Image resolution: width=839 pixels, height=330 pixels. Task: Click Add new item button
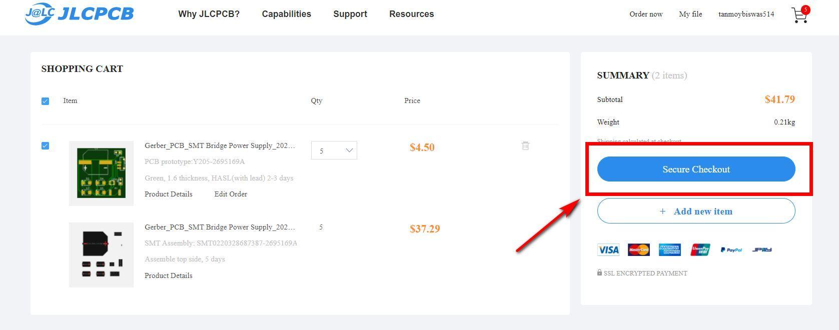[x=696, y=211]
